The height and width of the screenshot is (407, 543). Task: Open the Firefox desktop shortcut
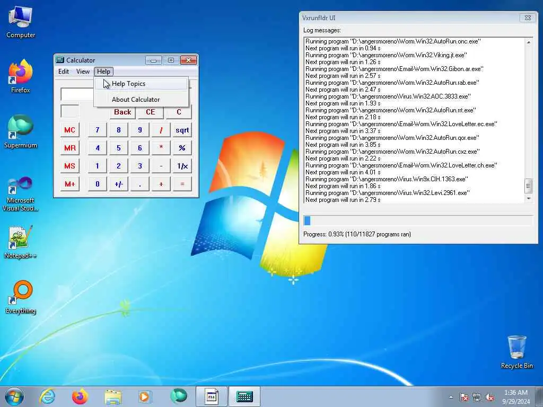(x=21, y=76)
